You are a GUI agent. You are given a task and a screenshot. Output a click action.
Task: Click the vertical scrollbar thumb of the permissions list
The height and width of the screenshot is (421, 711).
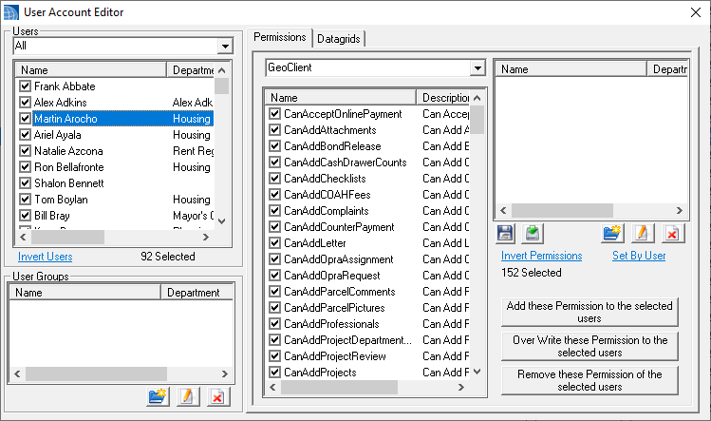477,120
